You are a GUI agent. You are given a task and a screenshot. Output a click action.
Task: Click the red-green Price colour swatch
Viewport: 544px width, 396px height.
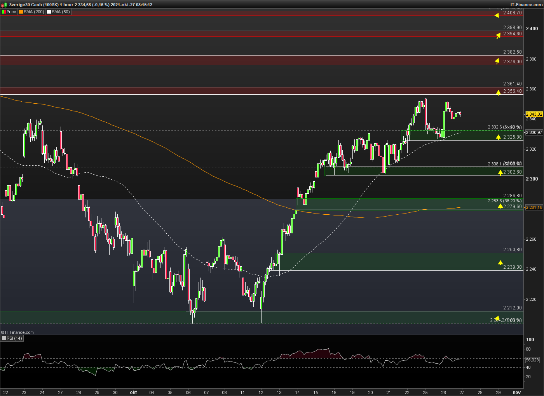[x=3, y=12]
